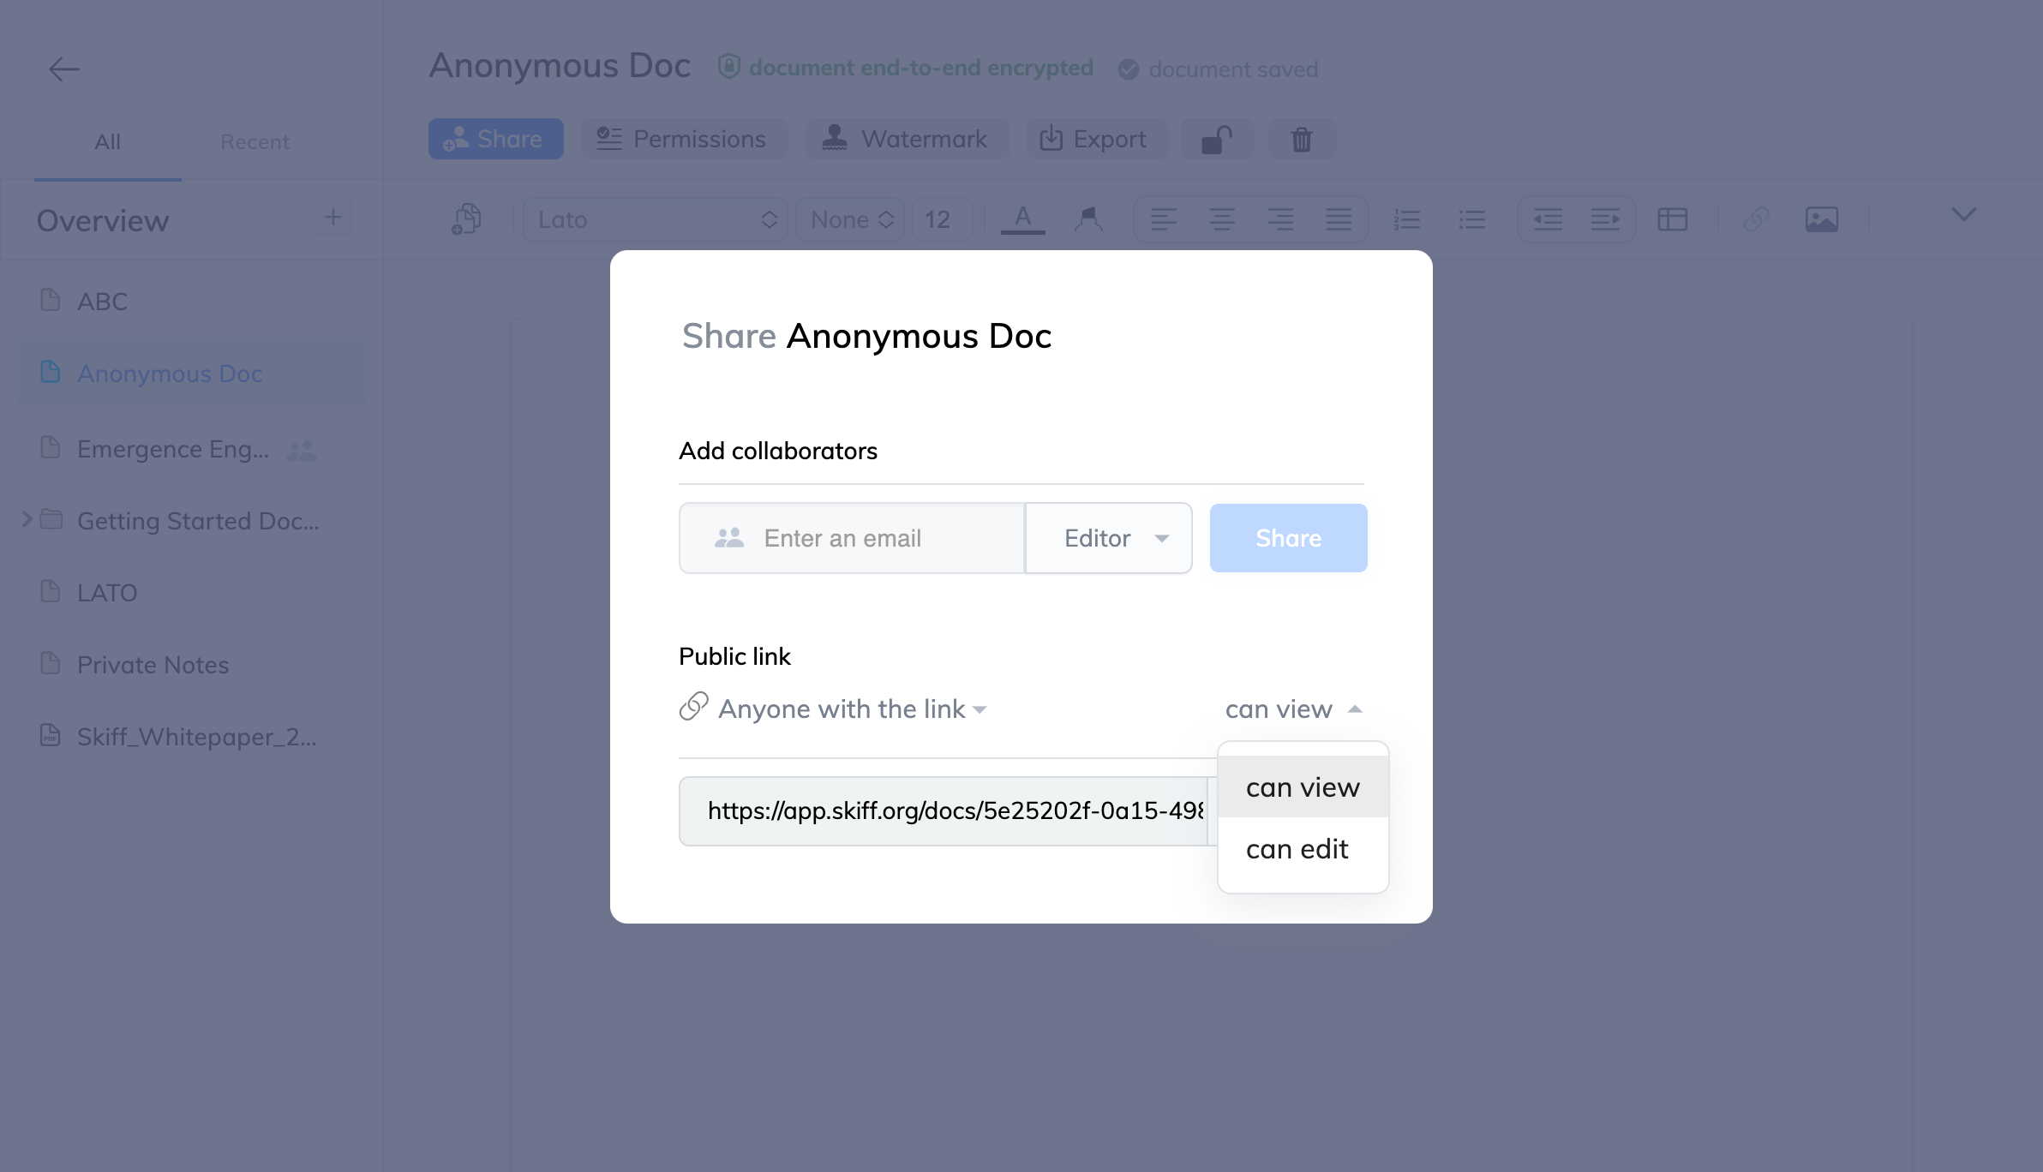The image size is (2043, 1172).
Task: Click the numbered list icon
Action: (x=1406, y=219)
